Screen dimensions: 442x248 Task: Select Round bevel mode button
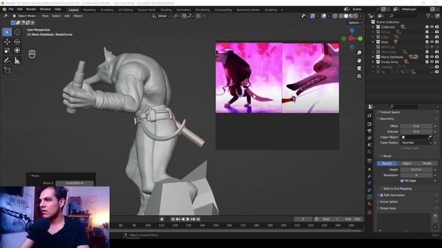click(387, 164)
